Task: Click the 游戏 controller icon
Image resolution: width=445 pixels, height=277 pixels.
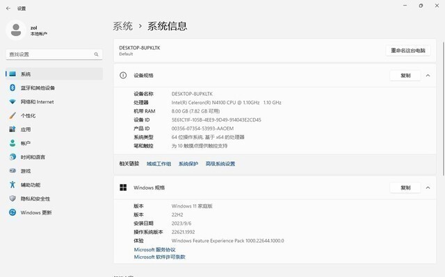Action: 13,171
